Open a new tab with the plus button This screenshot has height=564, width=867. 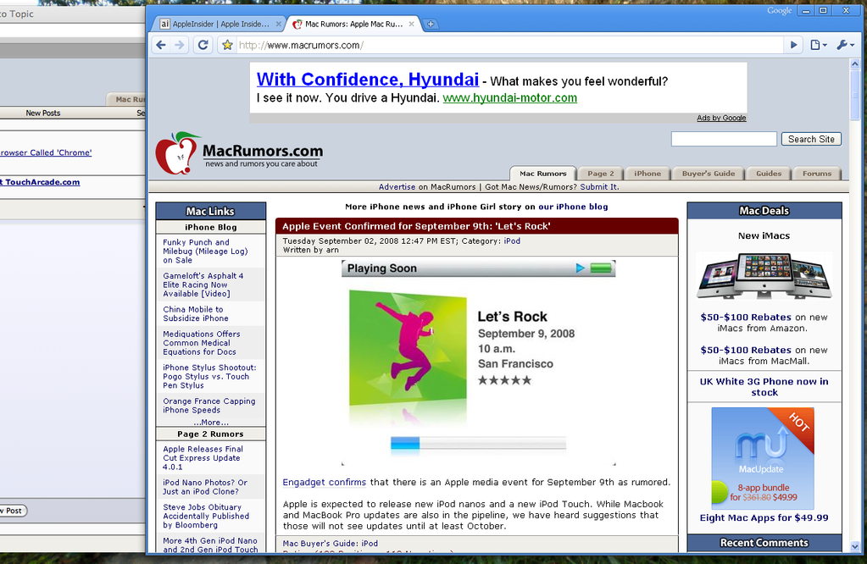(431, 24)
